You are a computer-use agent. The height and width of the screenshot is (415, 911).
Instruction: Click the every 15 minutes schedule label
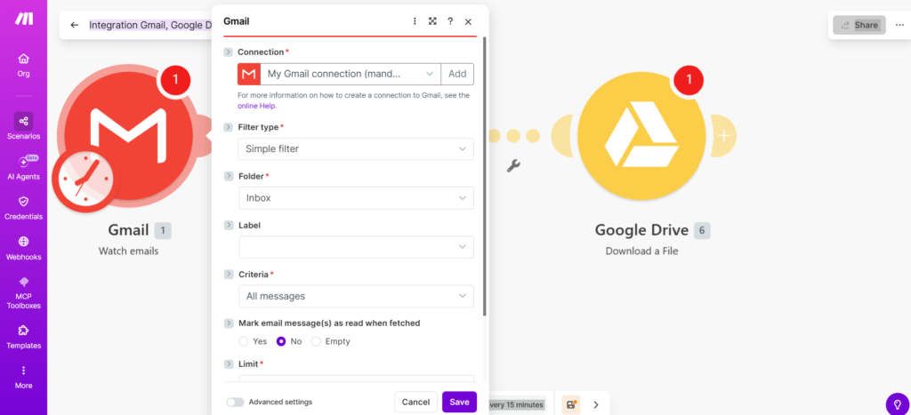tap(517, 404)
